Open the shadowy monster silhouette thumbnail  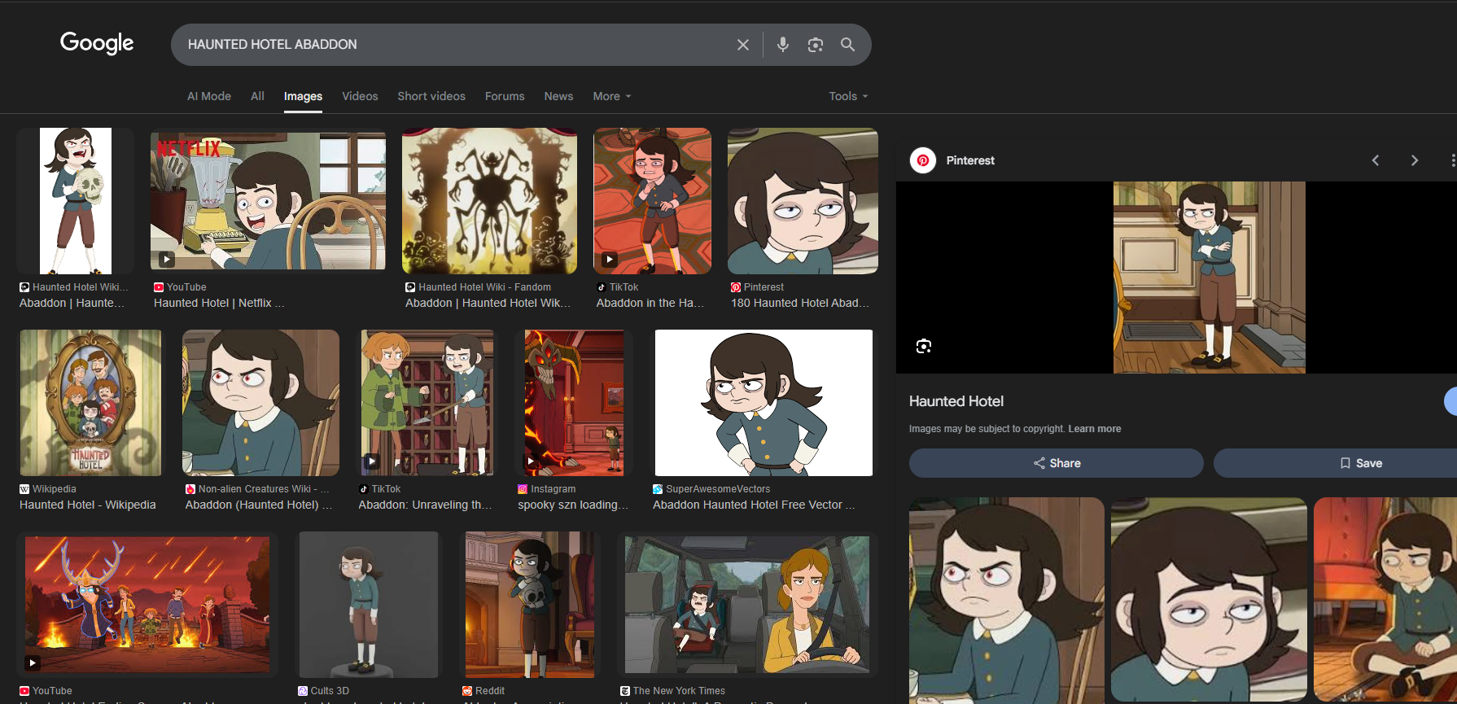click(489, 201)
